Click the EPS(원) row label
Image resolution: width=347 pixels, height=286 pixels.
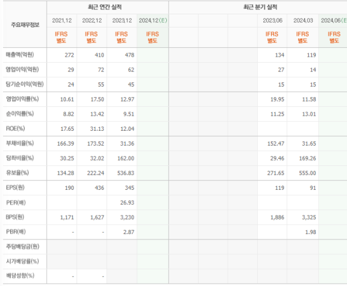click(x=15, y=187)
